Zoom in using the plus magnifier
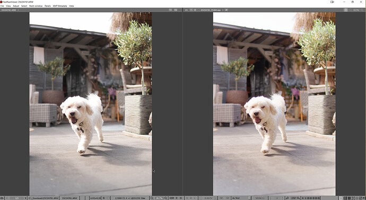The image size is (366, 200). coord(165,198)
